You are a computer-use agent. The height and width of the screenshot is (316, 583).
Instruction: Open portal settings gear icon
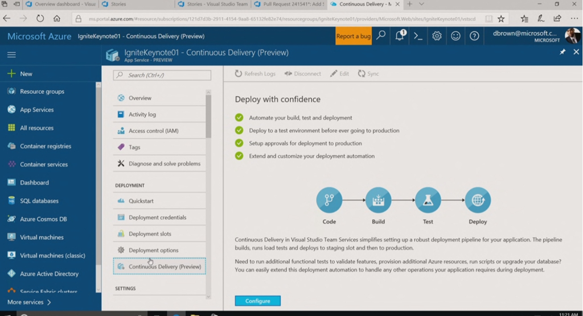pos(437,36)
